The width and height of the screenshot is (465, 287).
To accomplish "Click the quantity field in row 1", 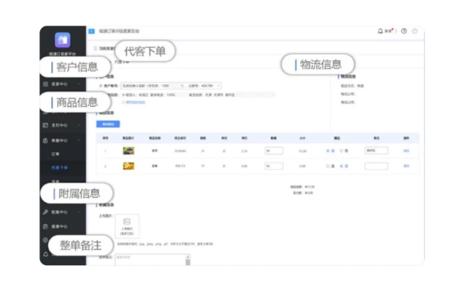I will (274, 151).
